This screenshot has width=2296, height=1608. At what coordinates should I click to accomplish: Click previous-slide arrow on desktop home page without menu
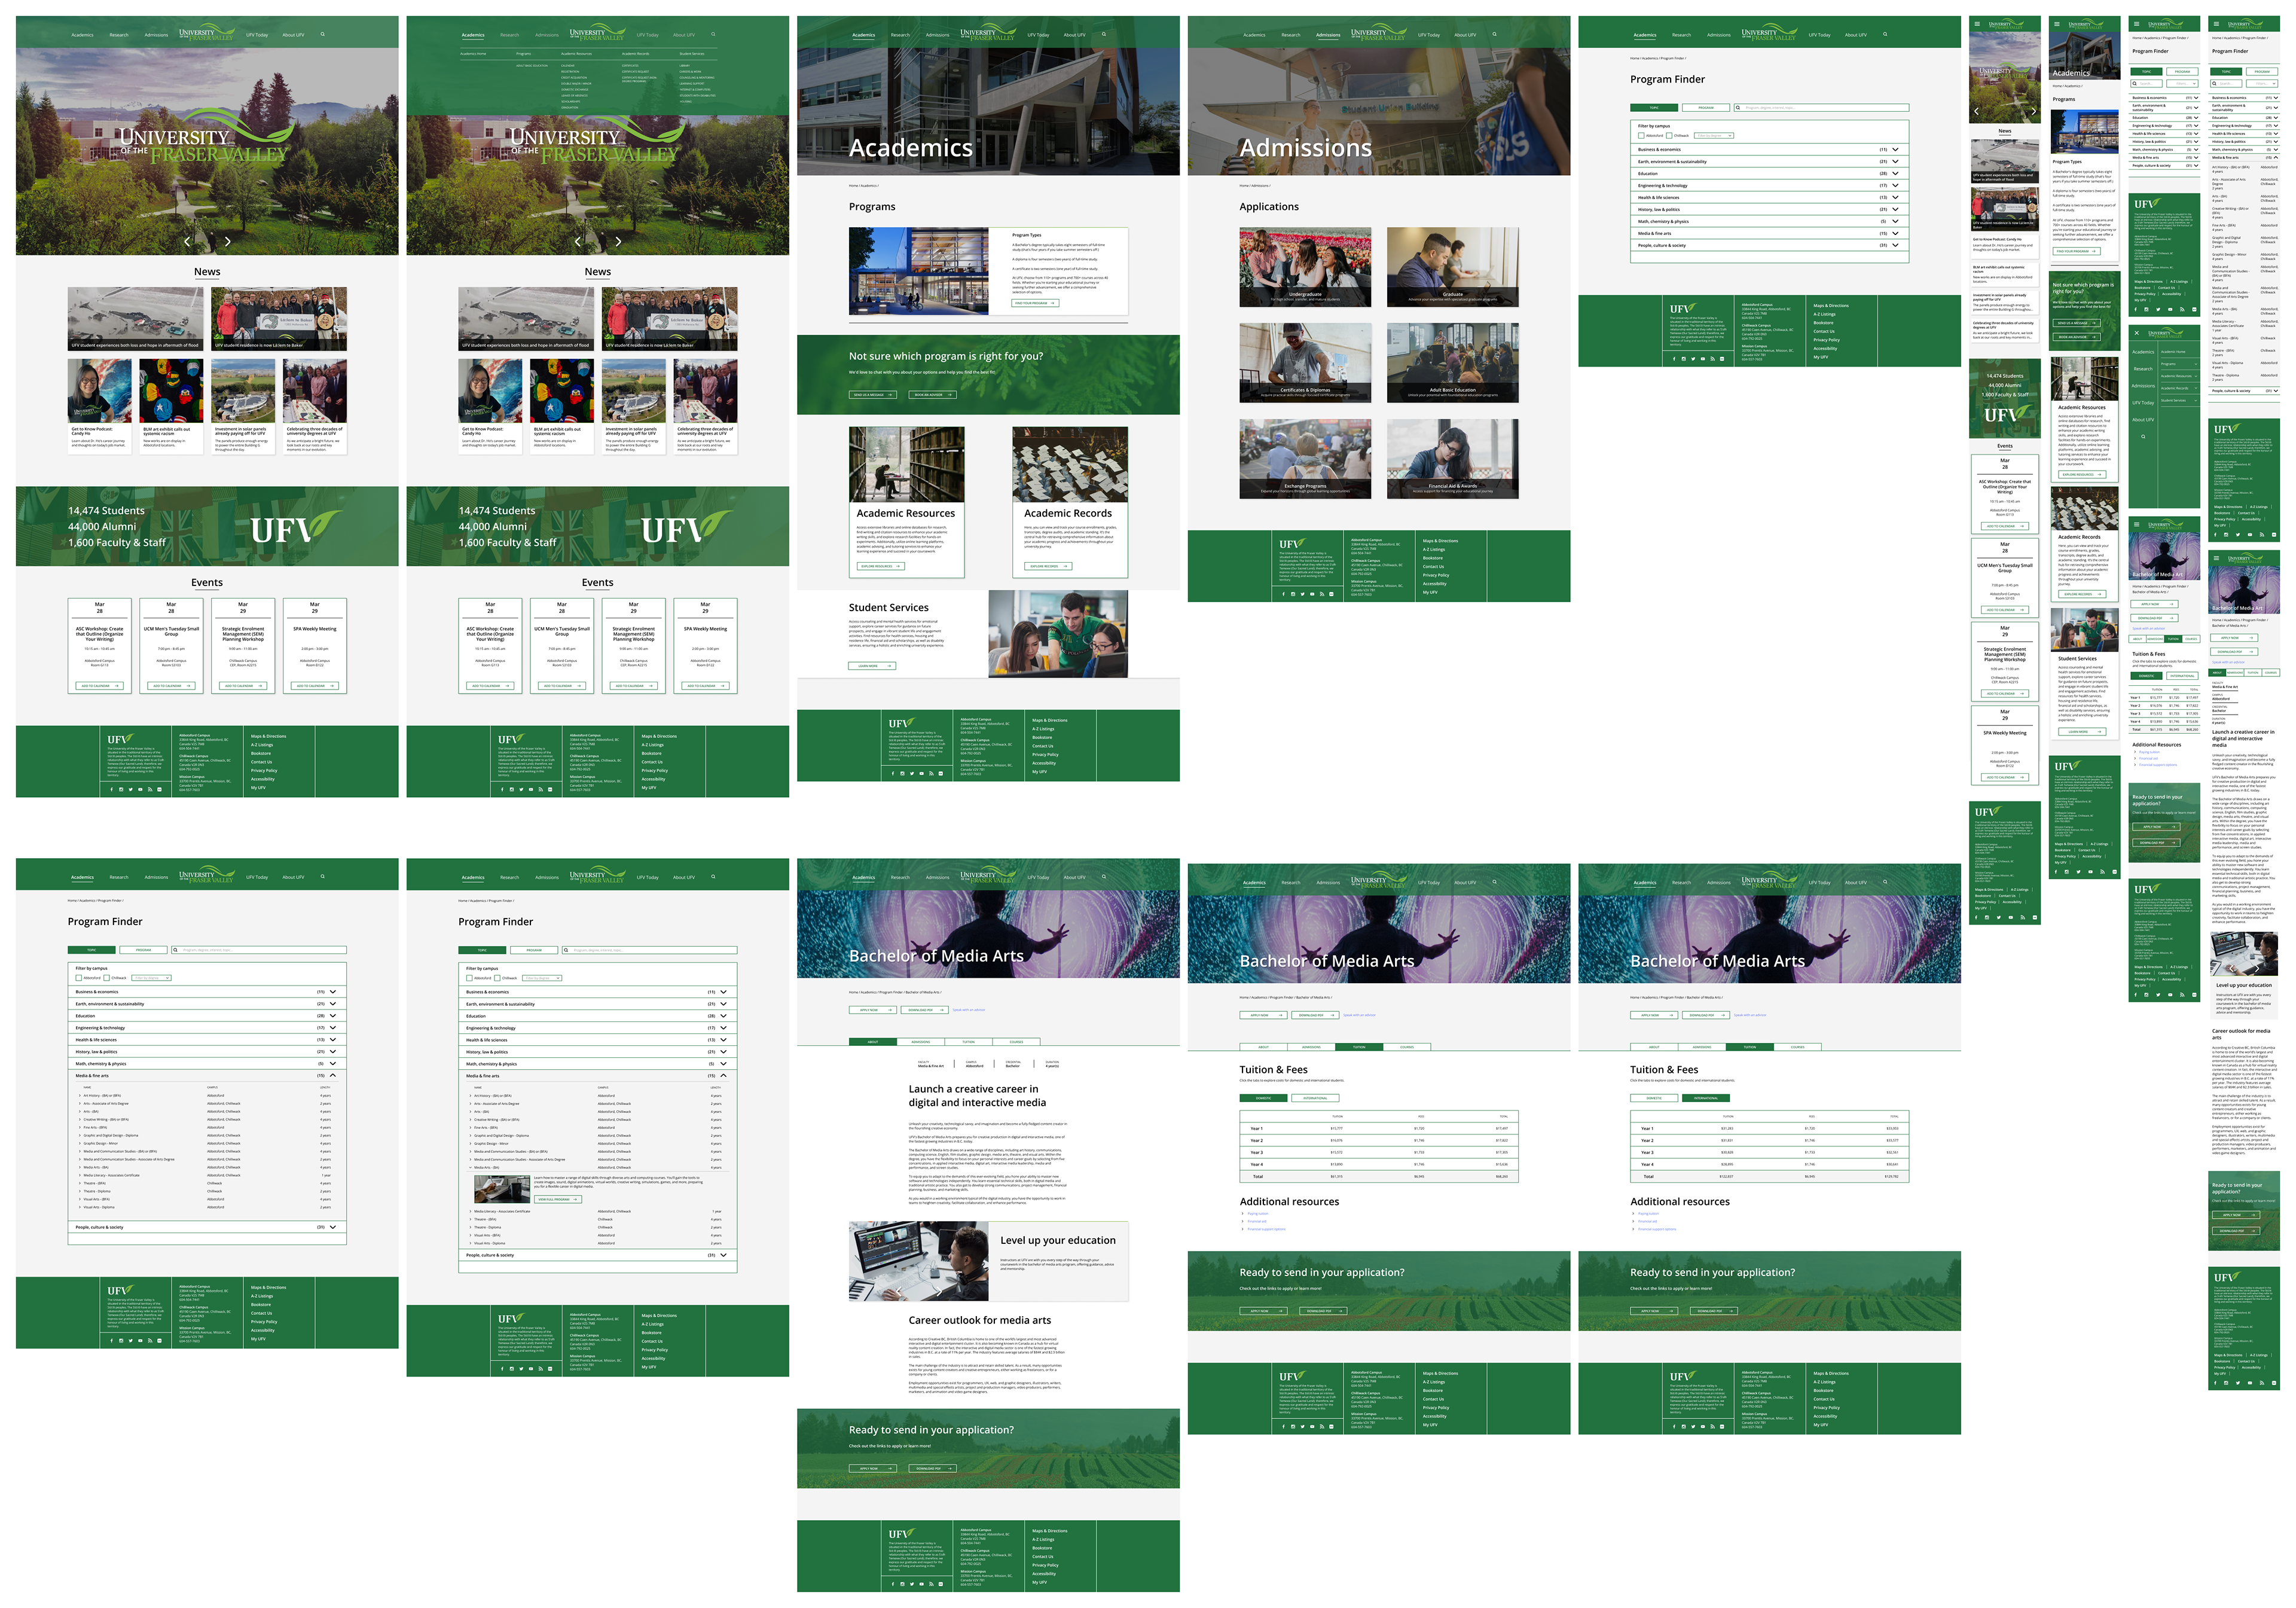point(188,242)
